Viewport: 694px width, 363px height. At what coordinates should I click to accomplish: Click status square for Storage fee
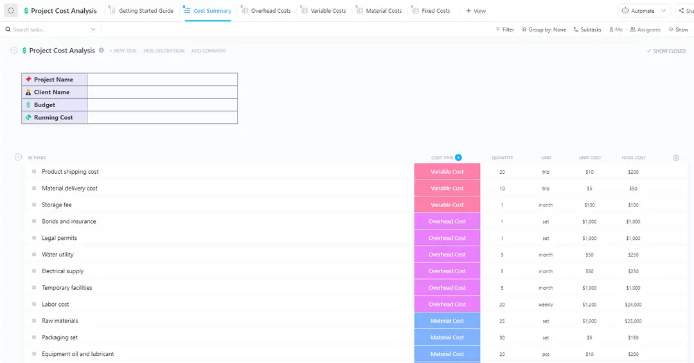pos(34,205)
